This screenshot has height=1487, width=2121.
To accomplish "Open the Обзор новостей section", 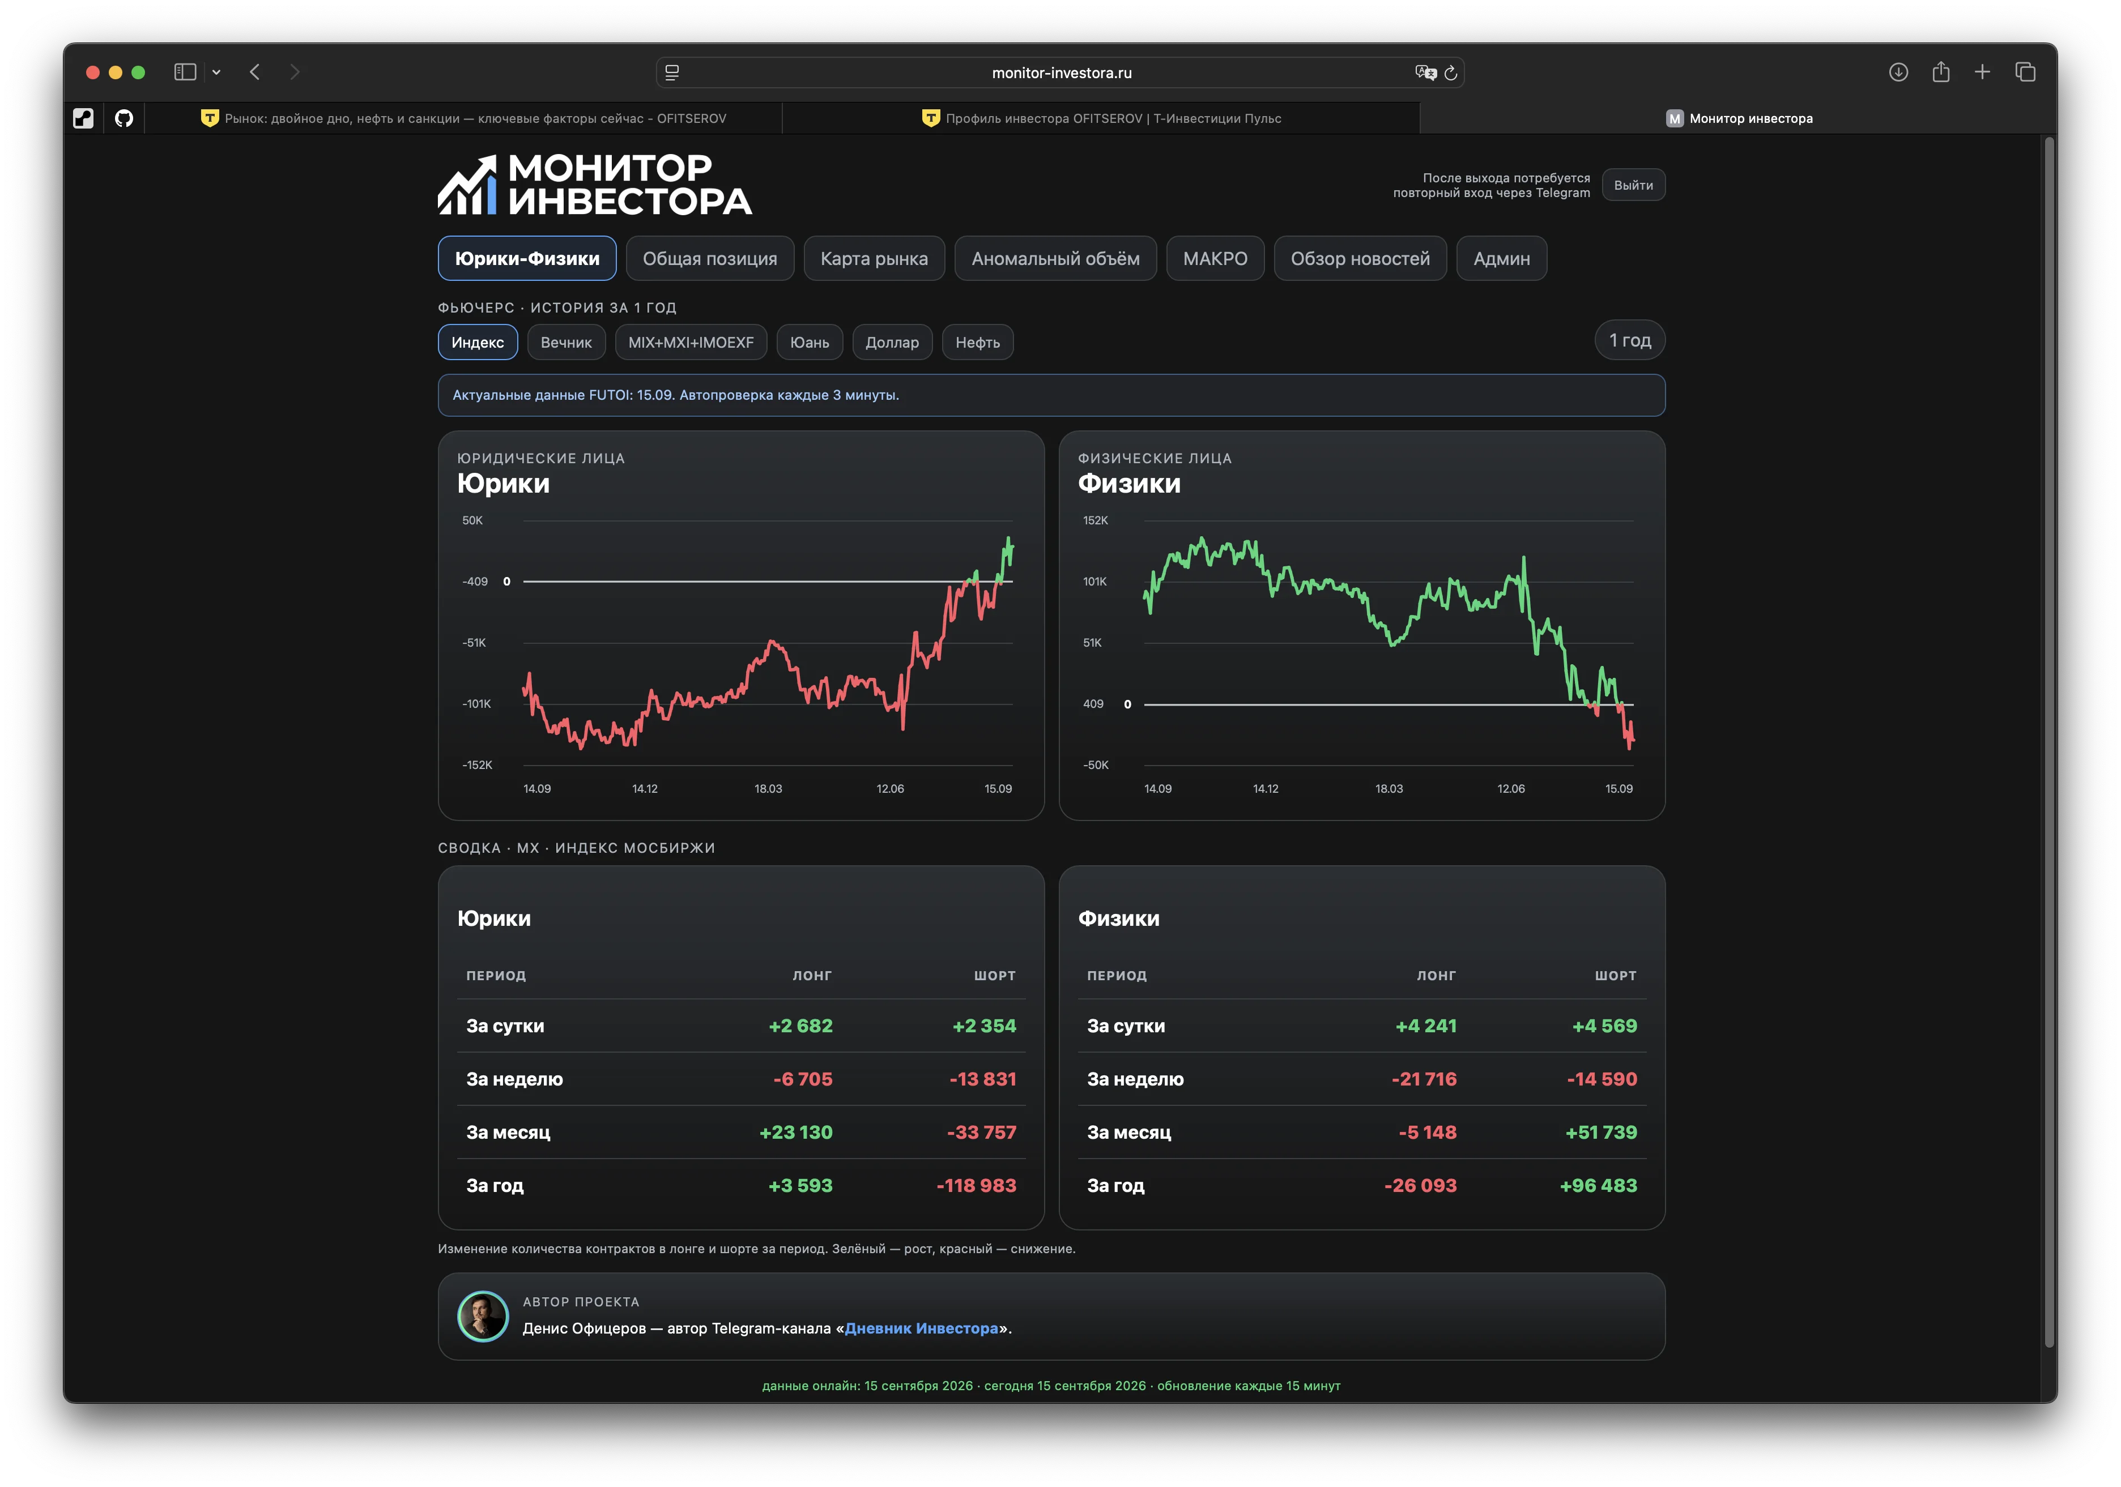I will 1360,259.
